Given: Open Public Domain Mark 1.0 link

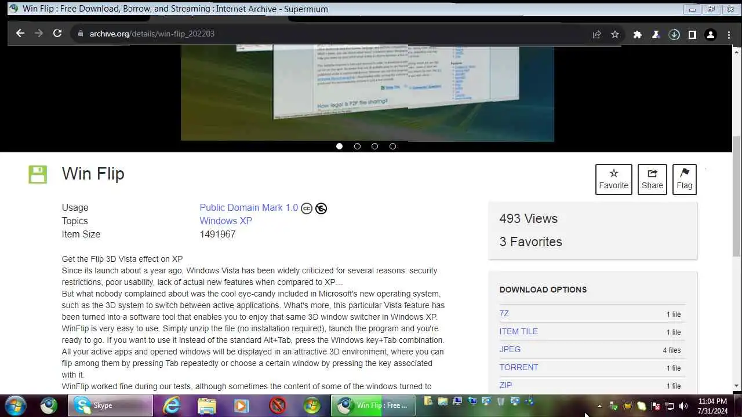Looking at the screenshot, I should (x=249, y=207).
